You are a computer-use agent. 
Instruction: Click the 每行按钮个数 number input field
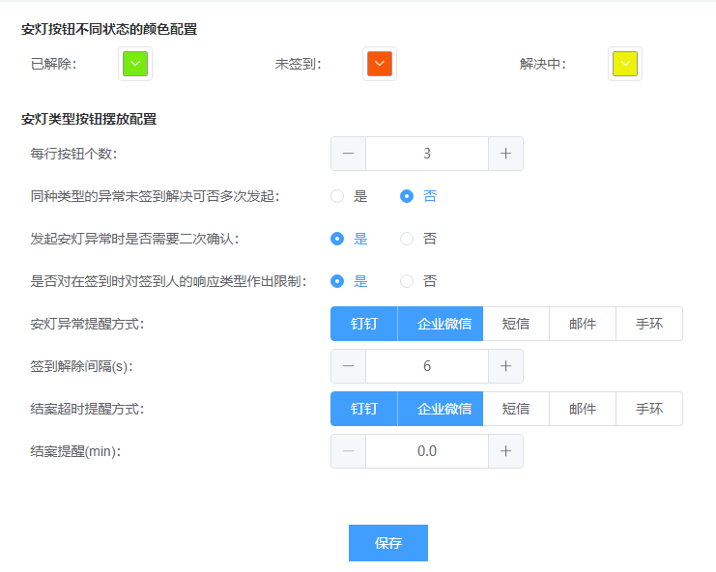[x=426, y=154]
